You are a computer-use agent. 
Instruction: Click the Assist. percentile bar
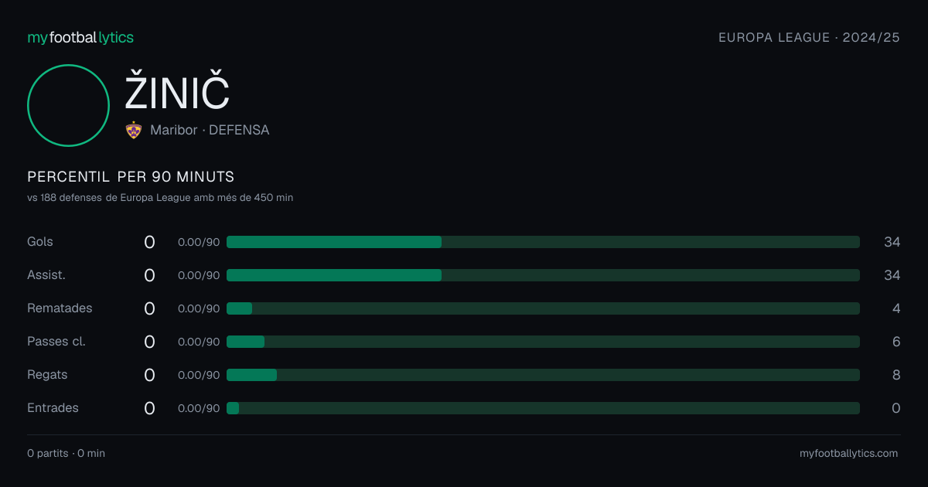click(x=543, y=275)
